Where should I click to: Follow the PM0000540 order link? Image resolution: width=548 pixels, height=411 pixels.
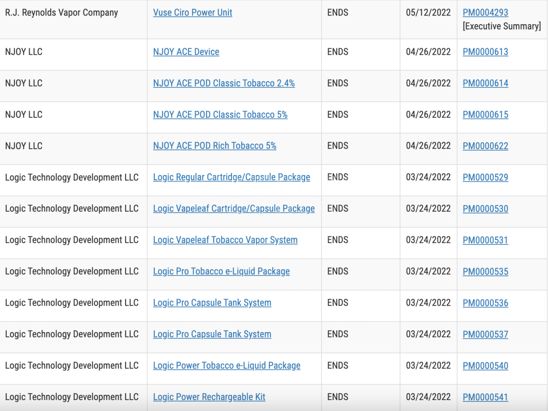[x=485, y=366]
